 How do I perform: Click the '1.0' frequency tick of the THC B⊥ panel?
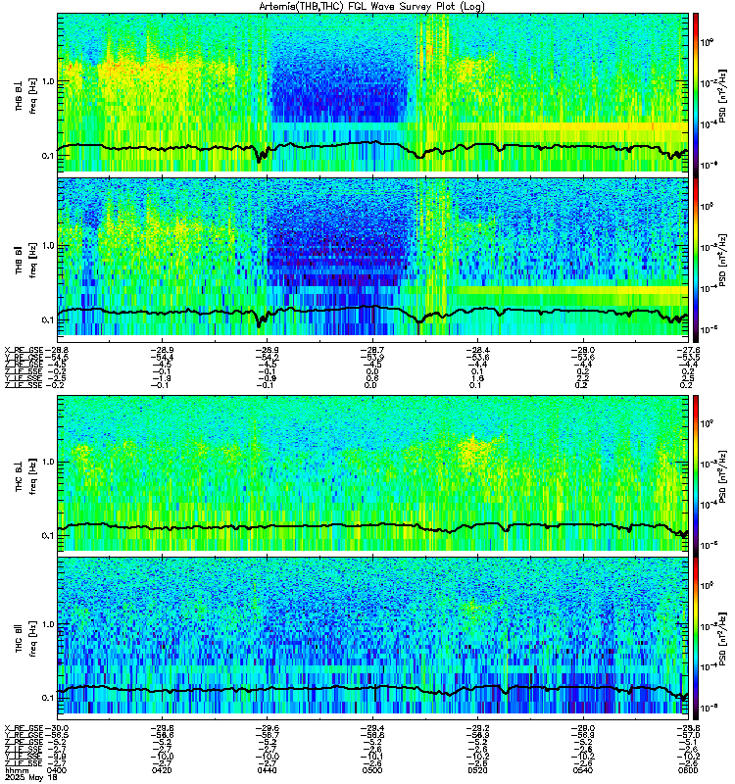click(x=47, y=462)
